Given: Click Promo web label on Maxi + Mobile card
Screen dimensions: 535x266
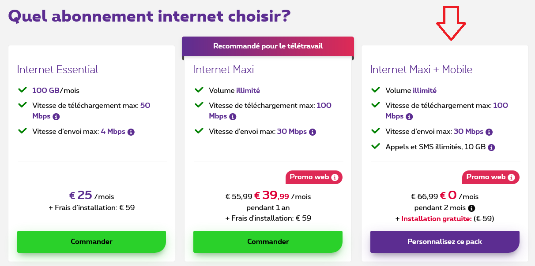Looking at the screenshot, I should coord(486,177).
